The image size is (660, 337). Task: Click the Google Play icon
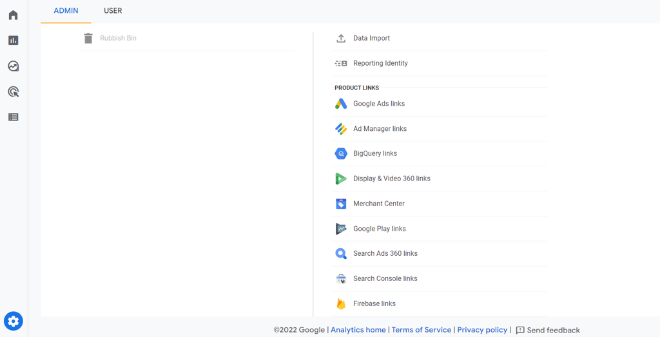[x=341, y=229]
